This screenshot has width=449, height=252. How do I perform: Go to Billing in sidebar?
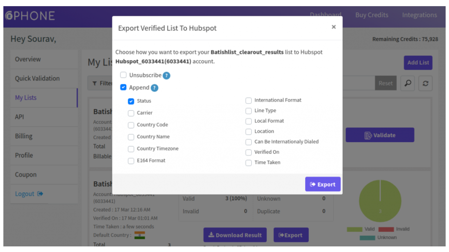tap(24, 136)
